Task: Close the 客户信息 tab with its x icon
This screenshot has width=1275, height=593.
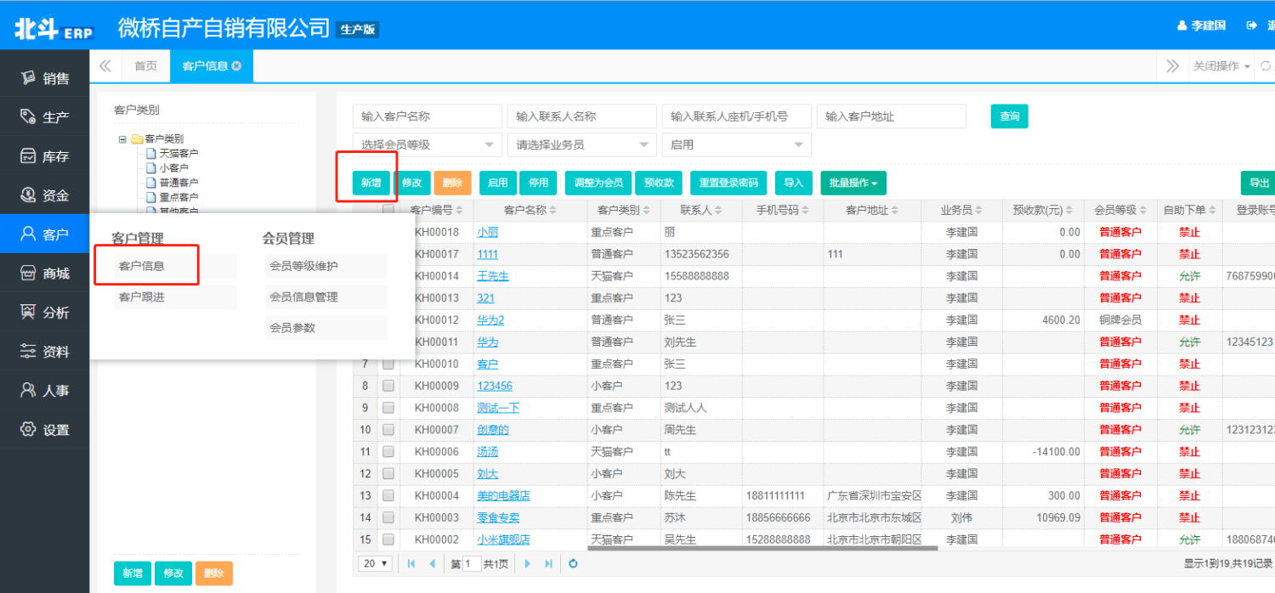Action: click(x=236, y=66)
